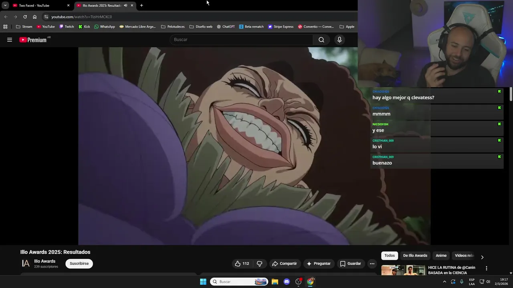Open the YouTube hamburger guide menu
513x288 pixels.
pyautogui.click(x=10, y=40)
